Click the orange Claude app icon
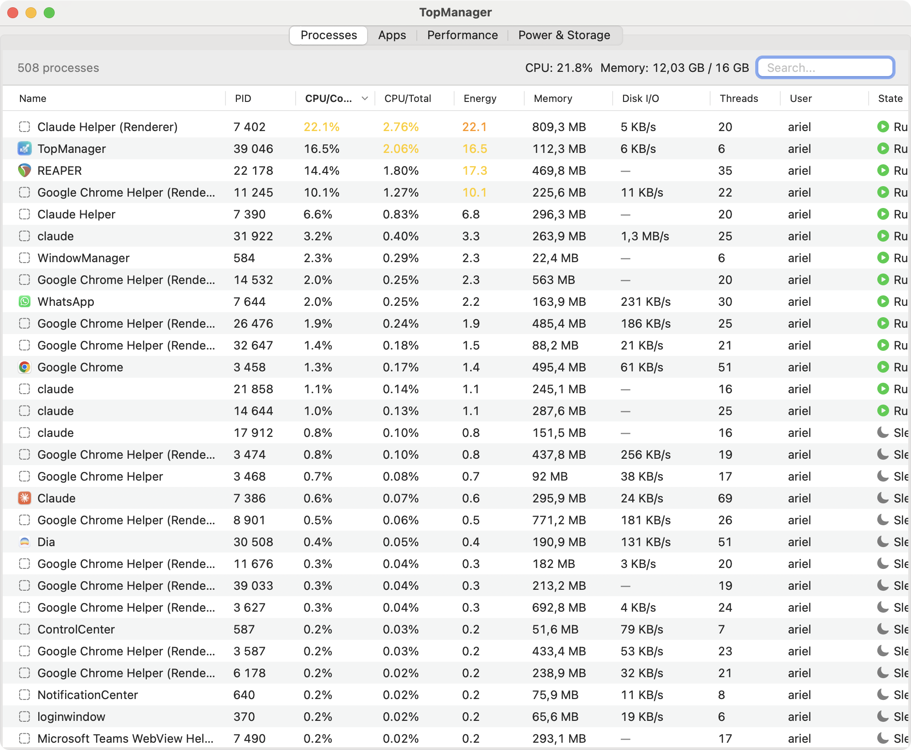Viewport: 911px width, 750px height. 25,498
